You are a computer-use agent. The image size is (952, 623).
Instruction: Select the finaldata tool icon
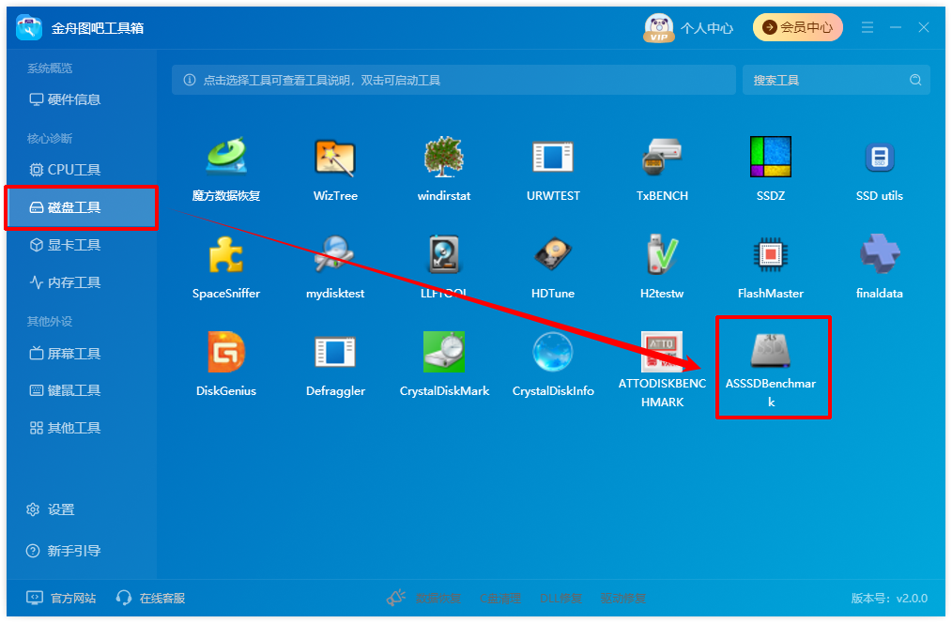(x=879, y=254)
